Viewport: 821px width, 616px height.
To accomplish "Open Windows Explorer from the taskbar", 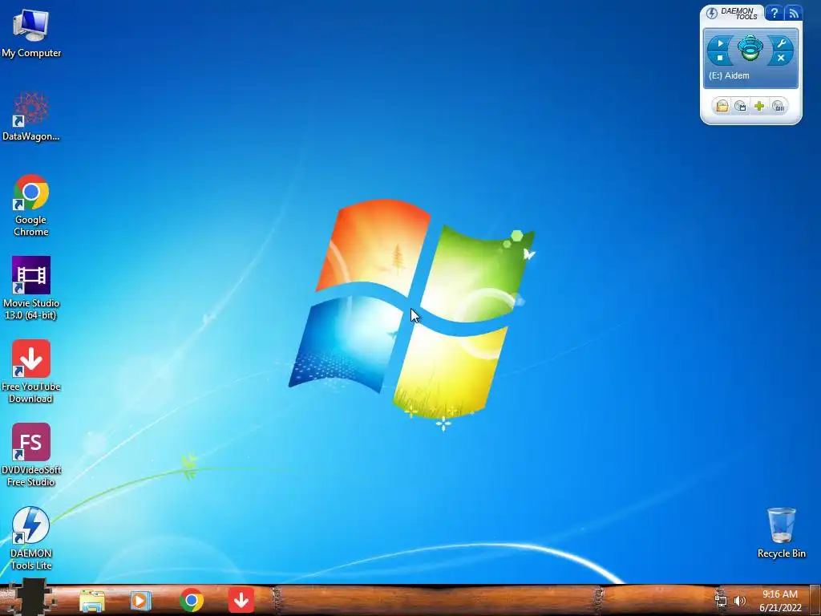I will pyautogui.click(x=91, y=600).
